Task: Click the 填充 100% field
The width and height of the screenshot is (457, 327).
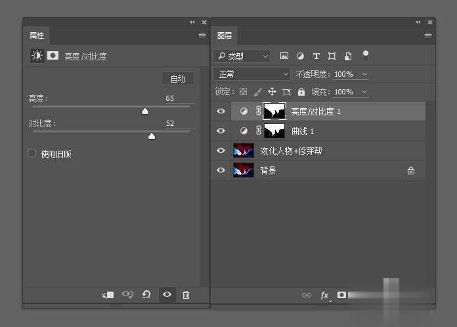Action: (345, 92)
